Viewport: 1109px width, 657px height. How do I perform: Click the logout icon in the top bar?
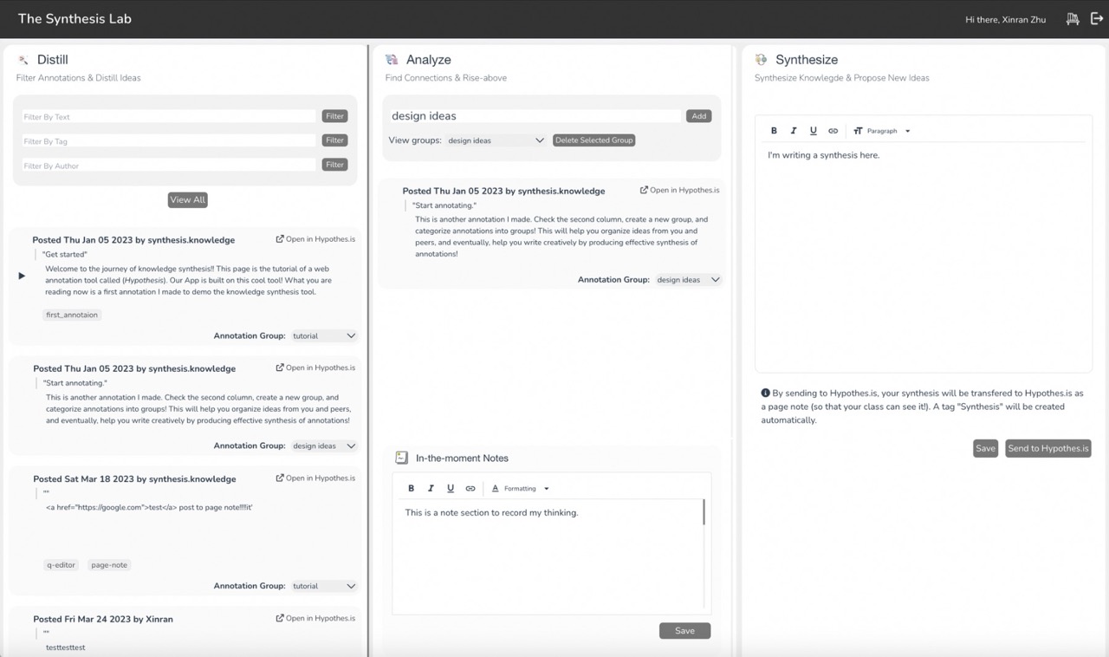point(1096,18)
